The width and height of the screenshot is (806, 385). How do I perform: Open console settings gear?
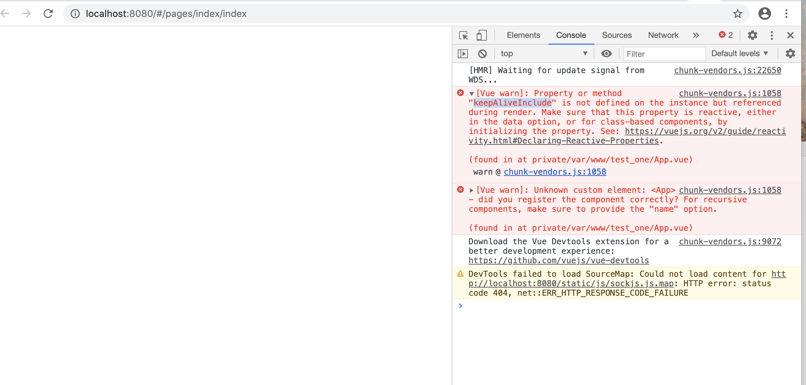[790, 53]
